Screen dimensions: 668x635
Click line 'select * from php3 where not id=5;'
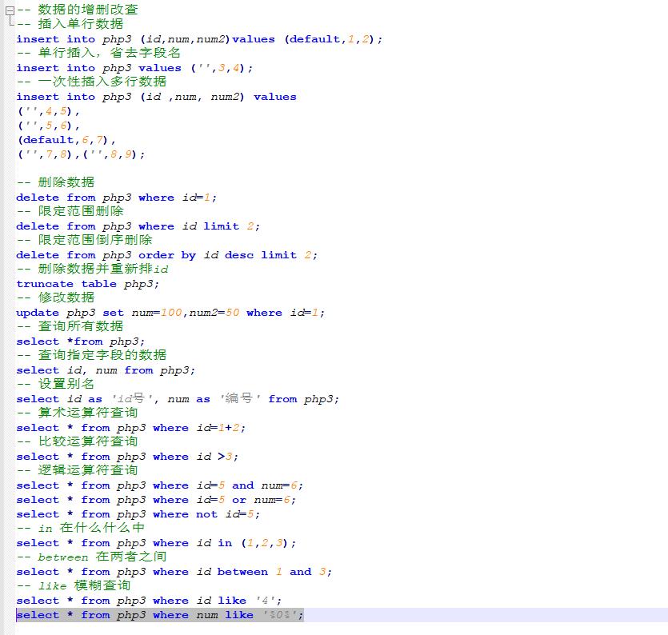pos(138,514)
